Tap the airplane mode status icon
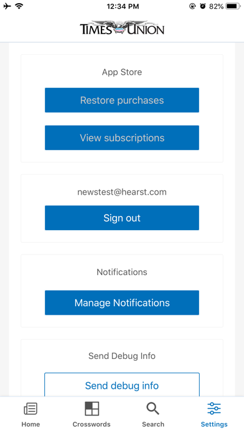 [x=7, y=6]
